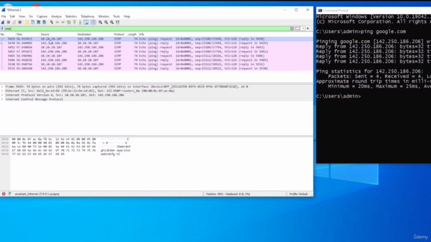
Task: Open display filter bookmarks
Action: coord(2,28)
